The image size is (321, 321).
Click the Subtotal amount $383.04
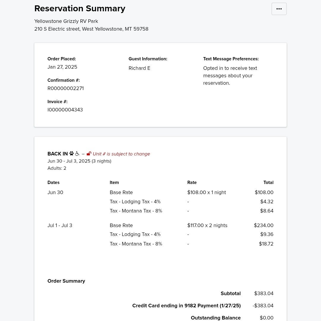coord(264,293)
